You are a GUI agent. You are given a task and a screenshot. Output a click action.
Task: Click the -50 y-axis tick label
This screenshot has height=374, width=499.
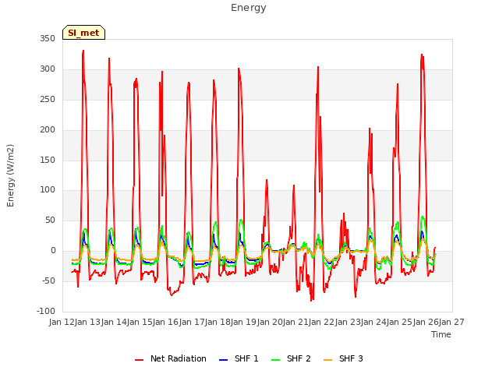(48, 280)
